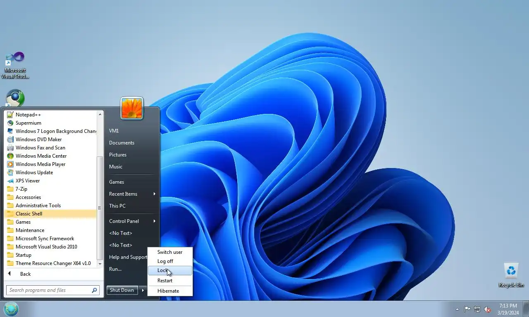Expand the Games folder in programs list

(50, 222)
